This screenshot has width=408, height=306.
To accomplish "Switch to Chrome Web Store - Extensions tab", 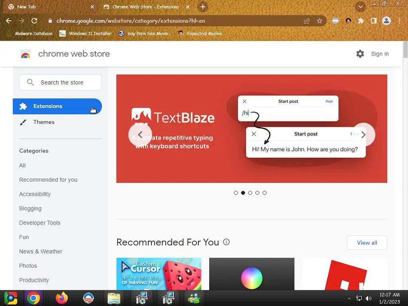I will pyautogui.click(x=146, y=7).
